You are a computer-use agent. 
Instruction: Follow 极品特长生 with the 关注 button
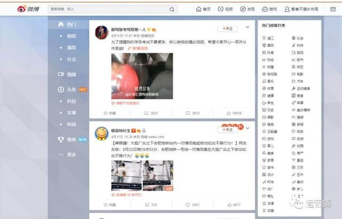point(227,130)
